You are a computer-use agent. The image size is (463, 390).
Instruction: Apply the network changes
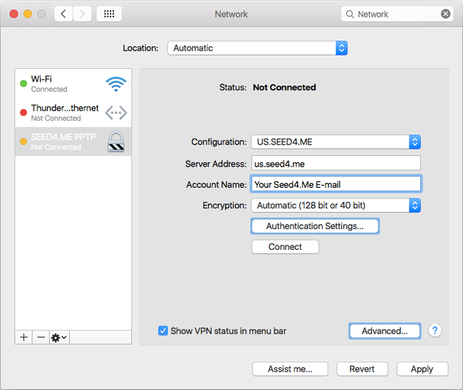point(422,369)
